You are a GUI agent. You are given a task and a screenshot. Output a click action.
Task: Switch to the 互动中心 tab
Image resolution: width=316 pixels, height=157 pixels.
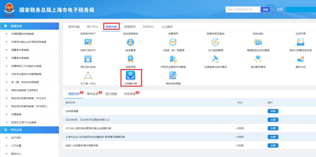click(149, 27)
